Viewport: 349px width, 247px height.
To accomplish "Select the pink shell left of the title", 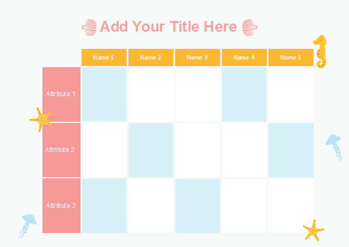I will 89,27.
